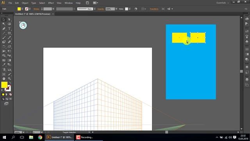Click the Opacity link in control bar
The image size is (250, 141).
pyautogui.click(x=101, y=9)
